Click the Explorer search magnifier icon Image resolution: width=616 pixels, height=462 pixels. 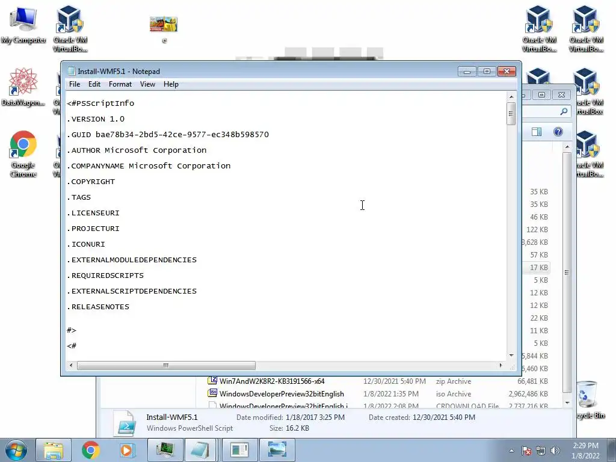[x=564, y=111]
